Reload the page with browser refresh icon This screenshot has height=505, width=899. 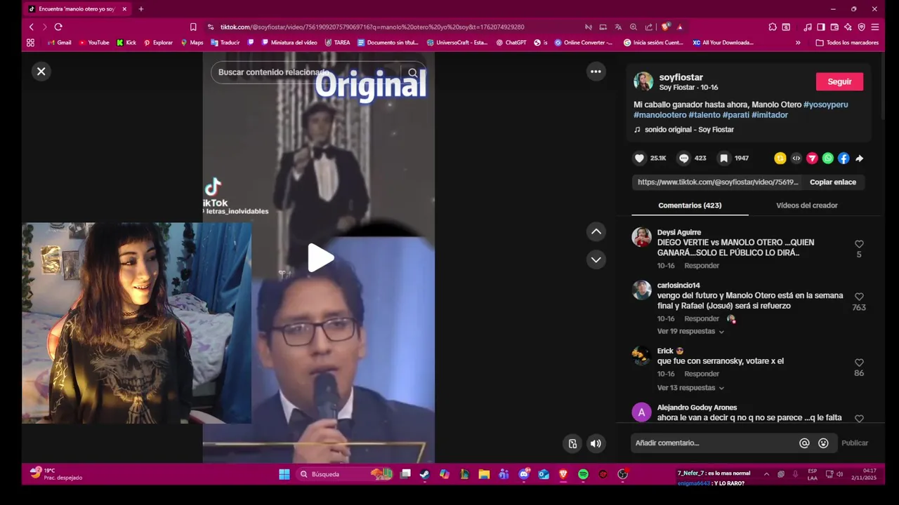(58, 27)
